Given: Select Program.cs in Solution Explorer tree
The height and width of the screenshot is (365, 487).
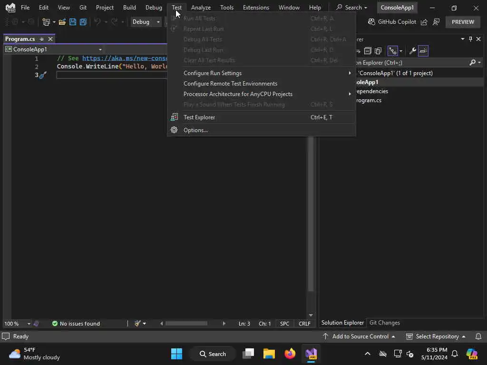Looking at the screenshot, I should 369,101.
